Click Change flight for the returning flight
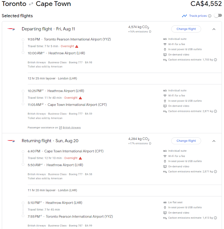 click(186, 141)
